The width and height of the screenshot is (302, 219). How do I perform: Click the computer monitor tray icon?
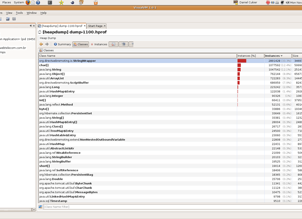pyautogui.click(x=282, y=3)
